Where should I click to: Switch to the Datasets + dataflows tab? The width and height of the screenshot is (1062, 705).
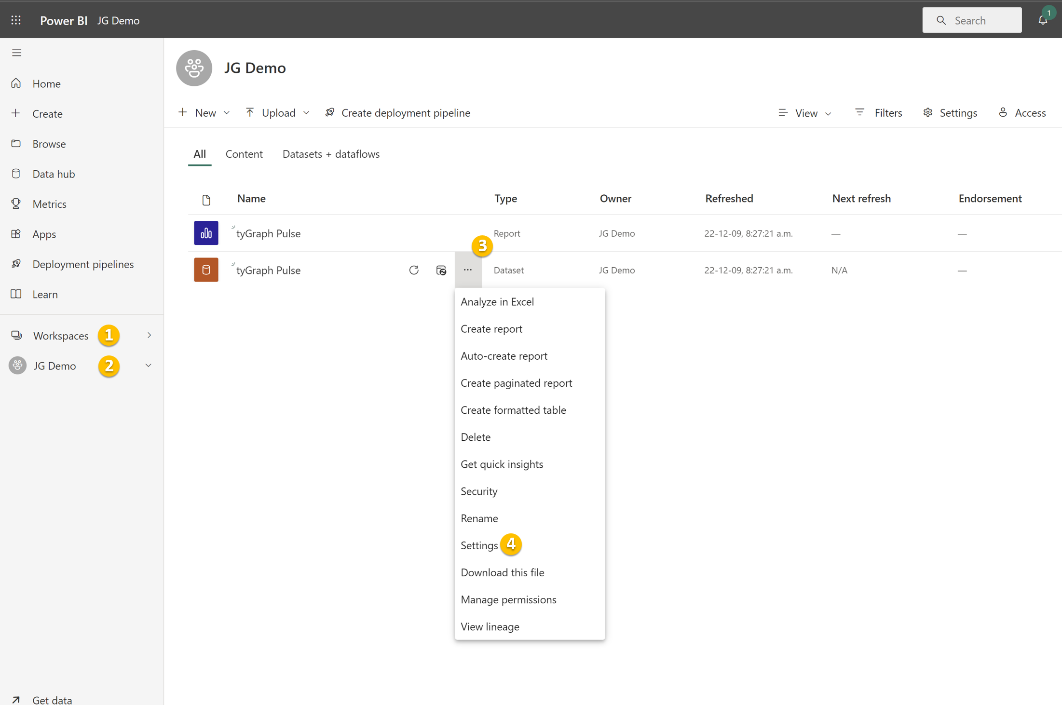click(331, 154)
